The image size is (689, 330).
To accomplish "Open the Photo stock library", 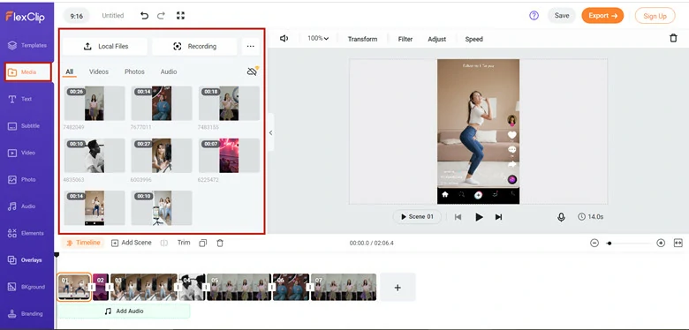I will (x=22, y=179).
